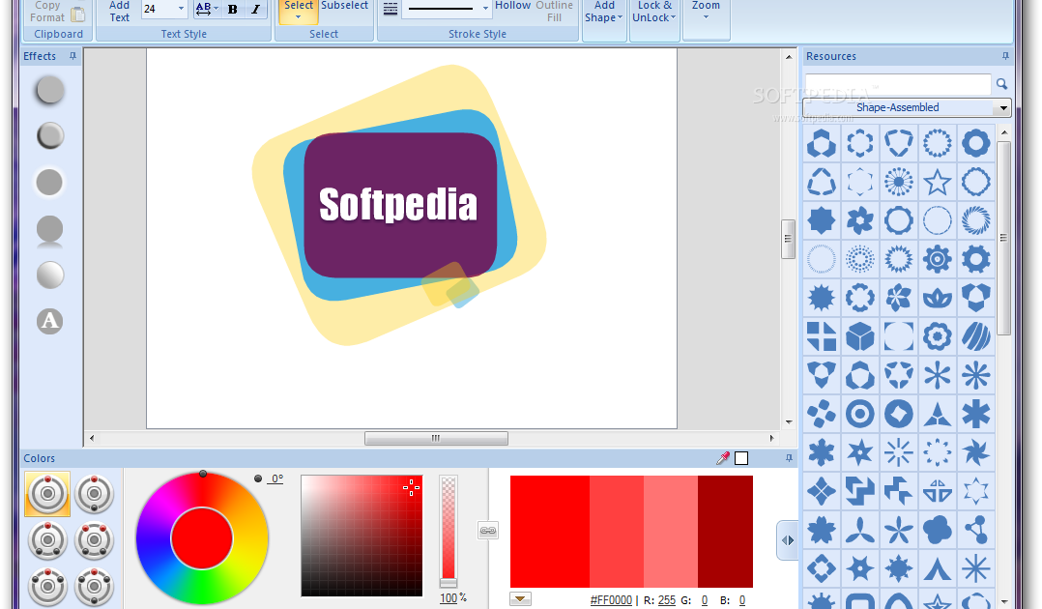Screen dimensions: 1042x609
Task: Select the target bullseye shape
Action: click(x=860, y=414)
